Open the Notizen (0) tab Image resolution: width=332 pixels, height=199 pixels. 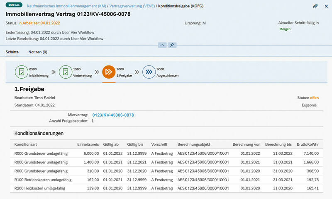[38, 52]
